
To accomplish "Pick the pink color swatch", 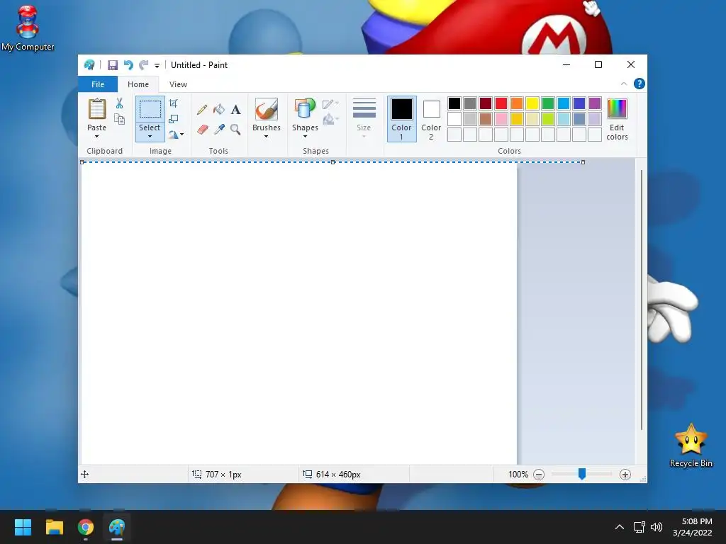I will pyautogui.click(x=501, y=119).
